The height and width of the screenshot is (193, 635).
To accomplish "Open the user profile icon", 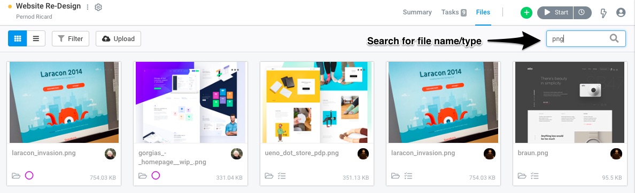I will pyautogui.click(x=621, y=12).
